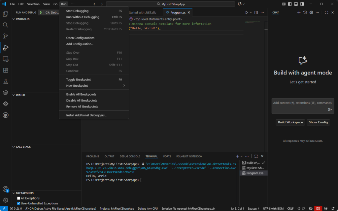Click the chat input field

click(x=303, y=106)
